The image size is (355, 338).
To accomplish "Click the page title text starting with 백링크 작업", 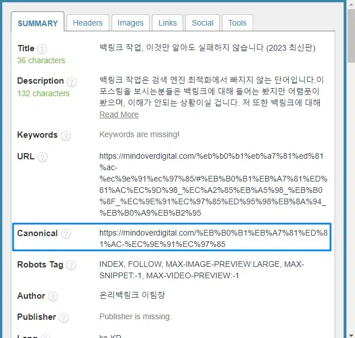I will 208,48.
